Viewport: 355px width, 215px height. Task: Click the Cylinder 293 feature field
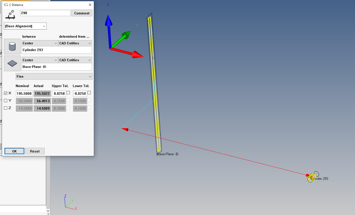click(x=57, y=50)
